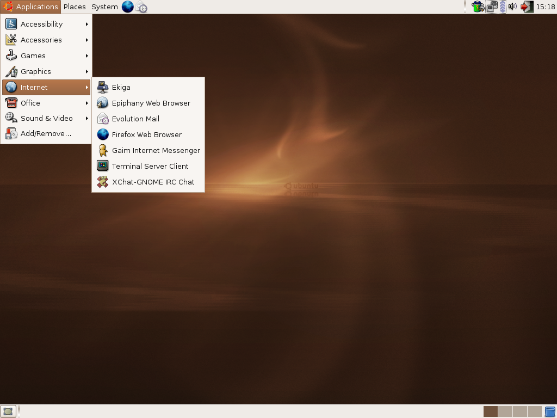
Task: Click the Show Desktop button in the bottom panel
Action: tap(8, 411)
